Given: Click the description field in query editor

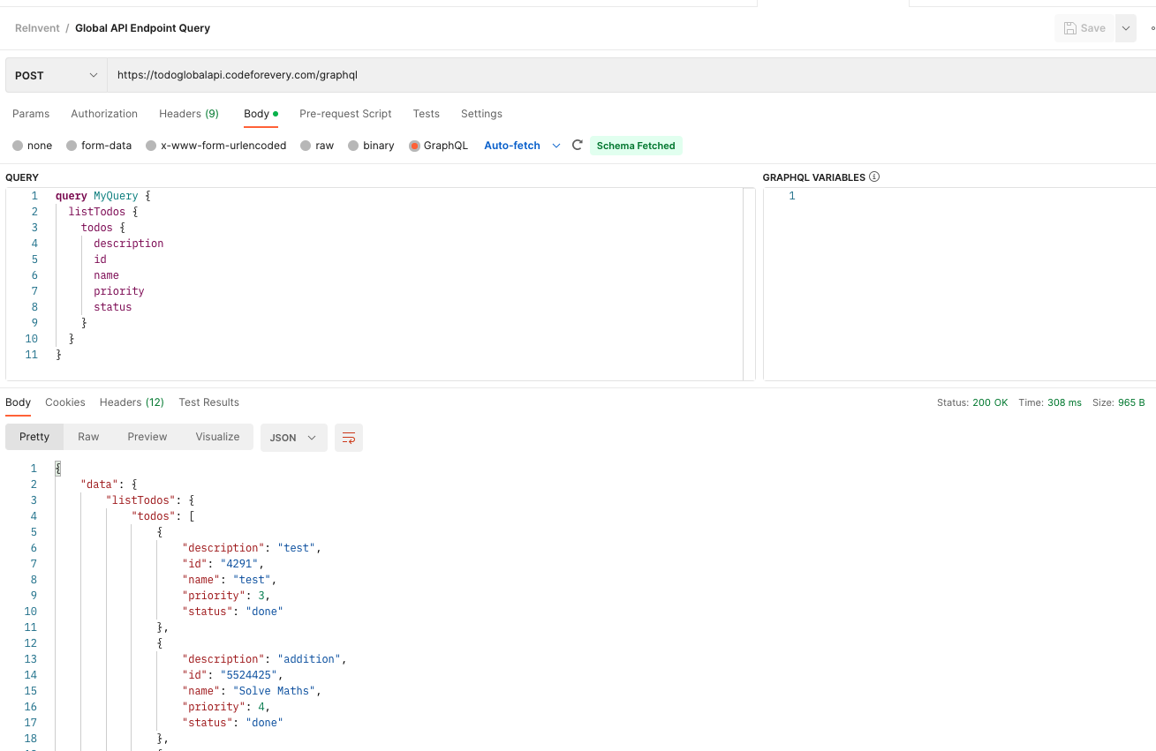Looking at the screenshot, I should (x=129, y=244).
